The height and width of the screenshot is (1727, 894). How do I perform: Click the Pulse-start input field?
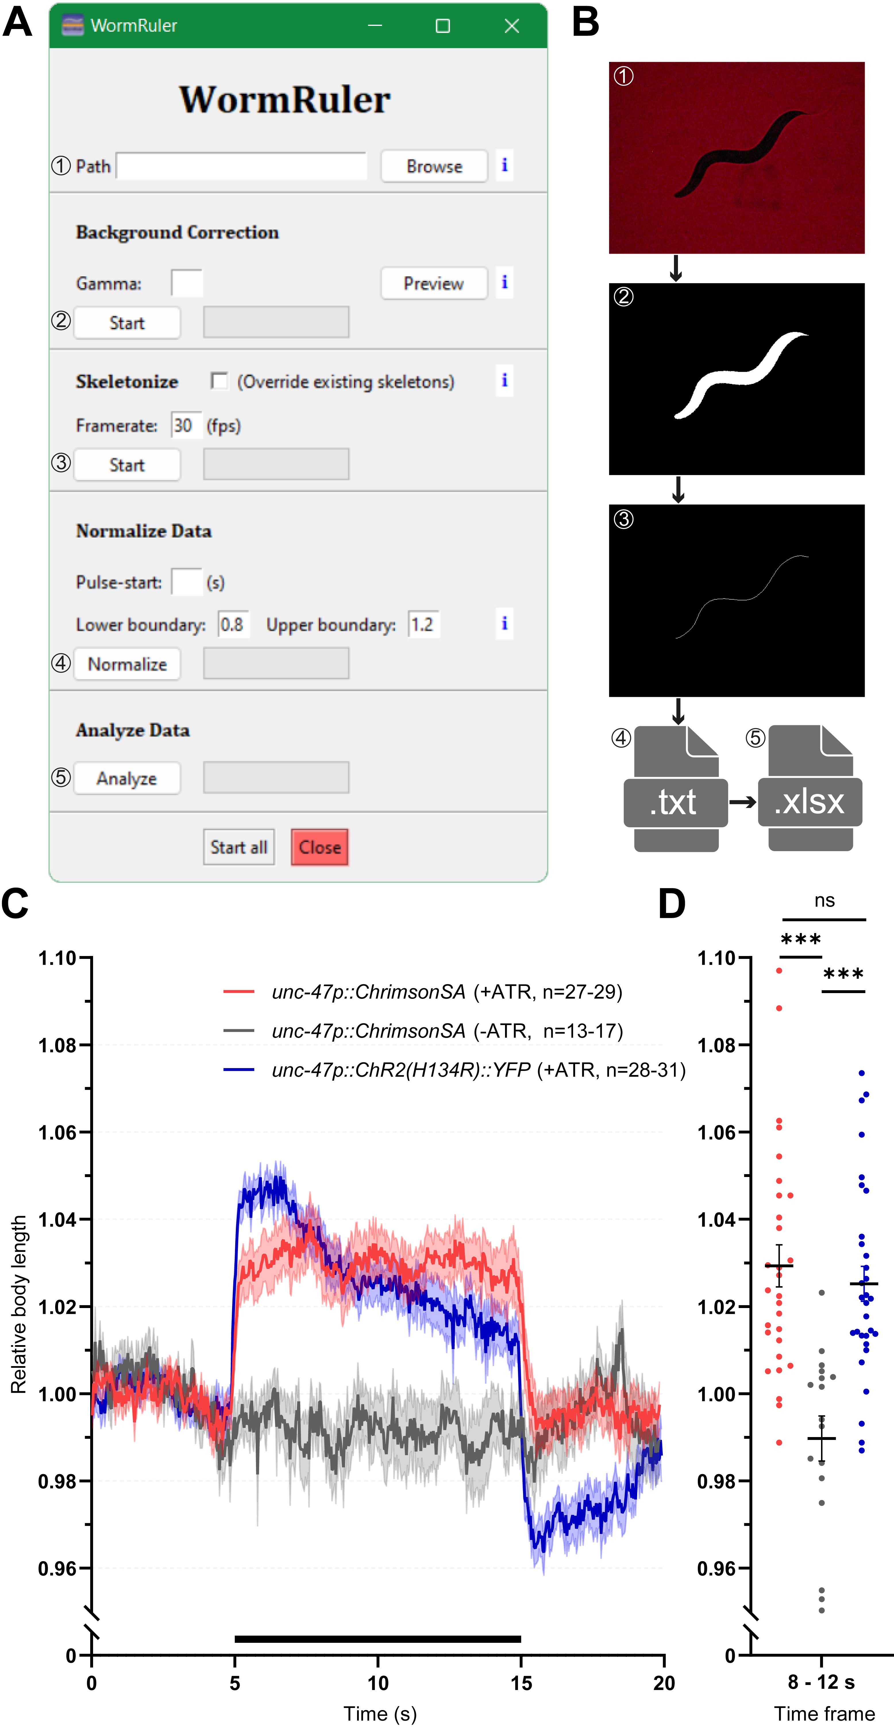click(186, 582)
